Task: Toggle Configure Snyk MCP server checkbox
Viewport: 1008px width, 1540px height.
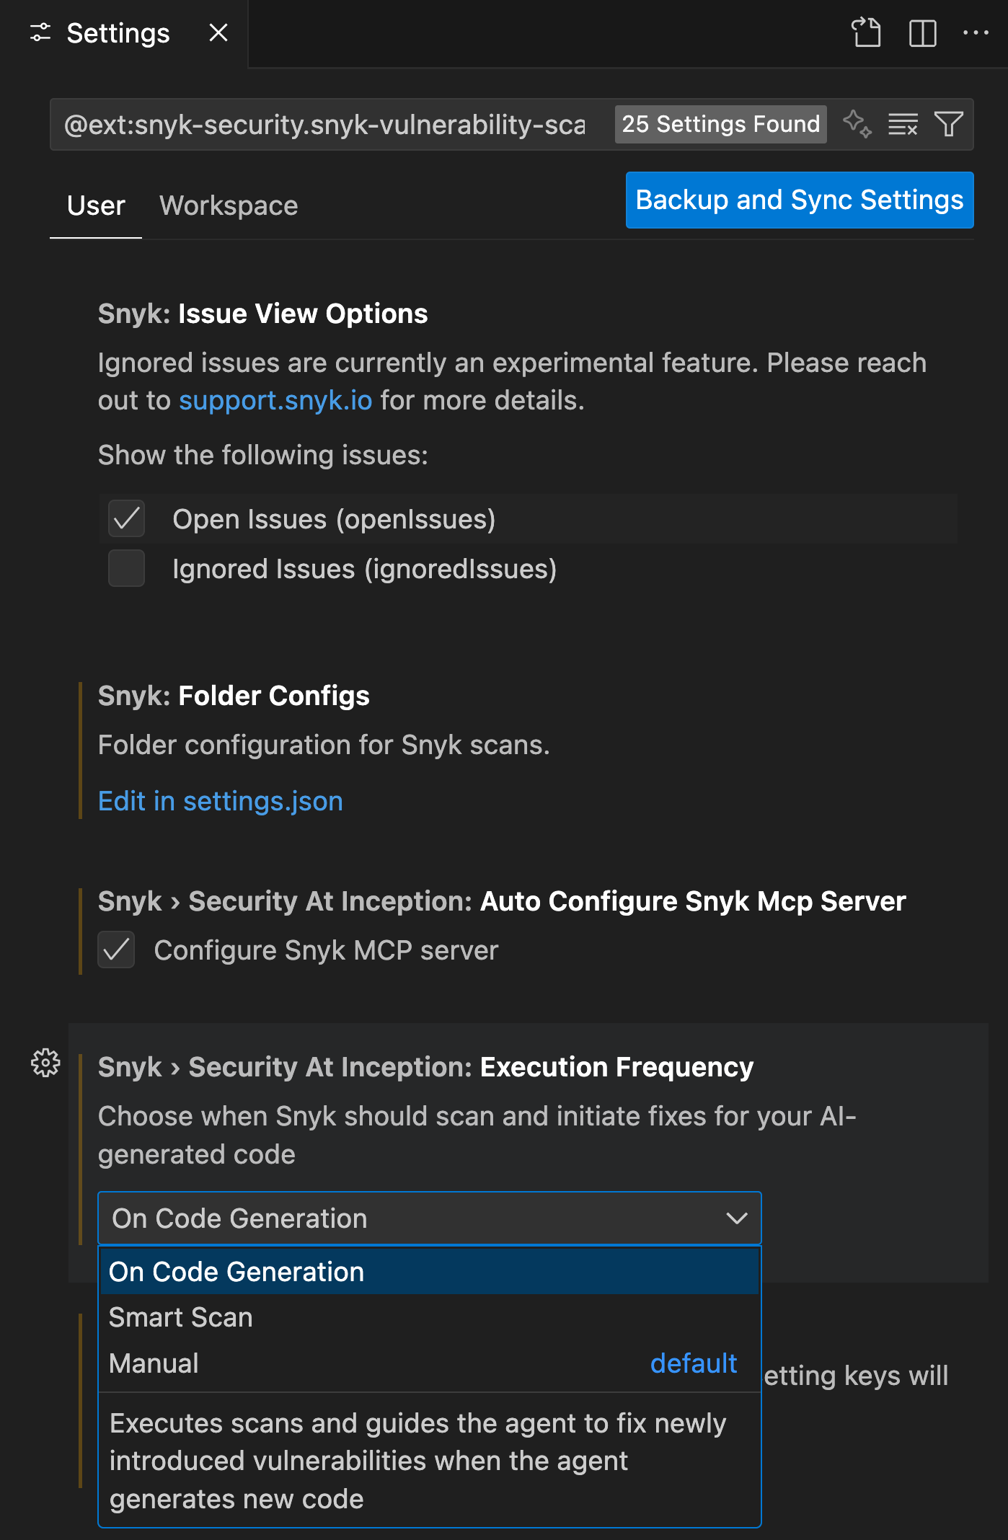Action: click(116, 950)
